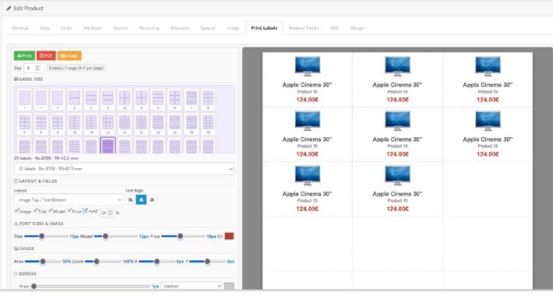Open the gray border color swatch

pos(229,286)
